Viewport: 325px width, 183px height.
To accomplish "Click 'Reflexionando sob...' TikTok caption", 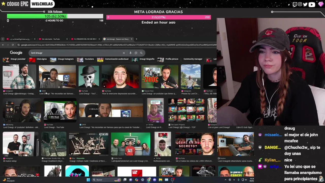I will [x=162, y=161].
